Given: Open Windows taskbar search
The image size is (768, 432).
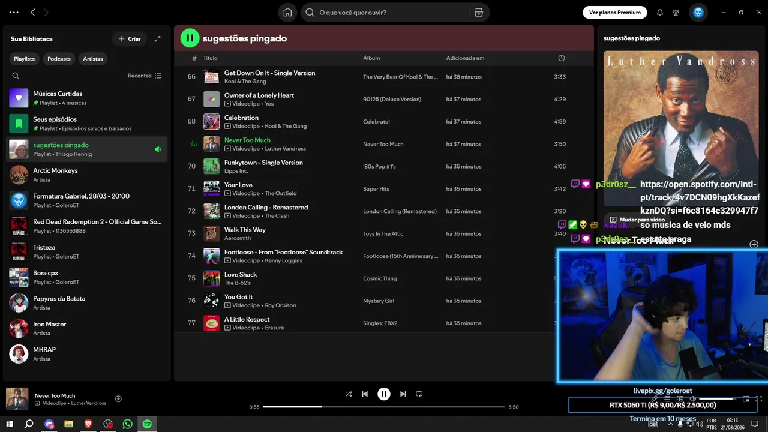Looking at the screenshot, I should (x=29, y=424).
